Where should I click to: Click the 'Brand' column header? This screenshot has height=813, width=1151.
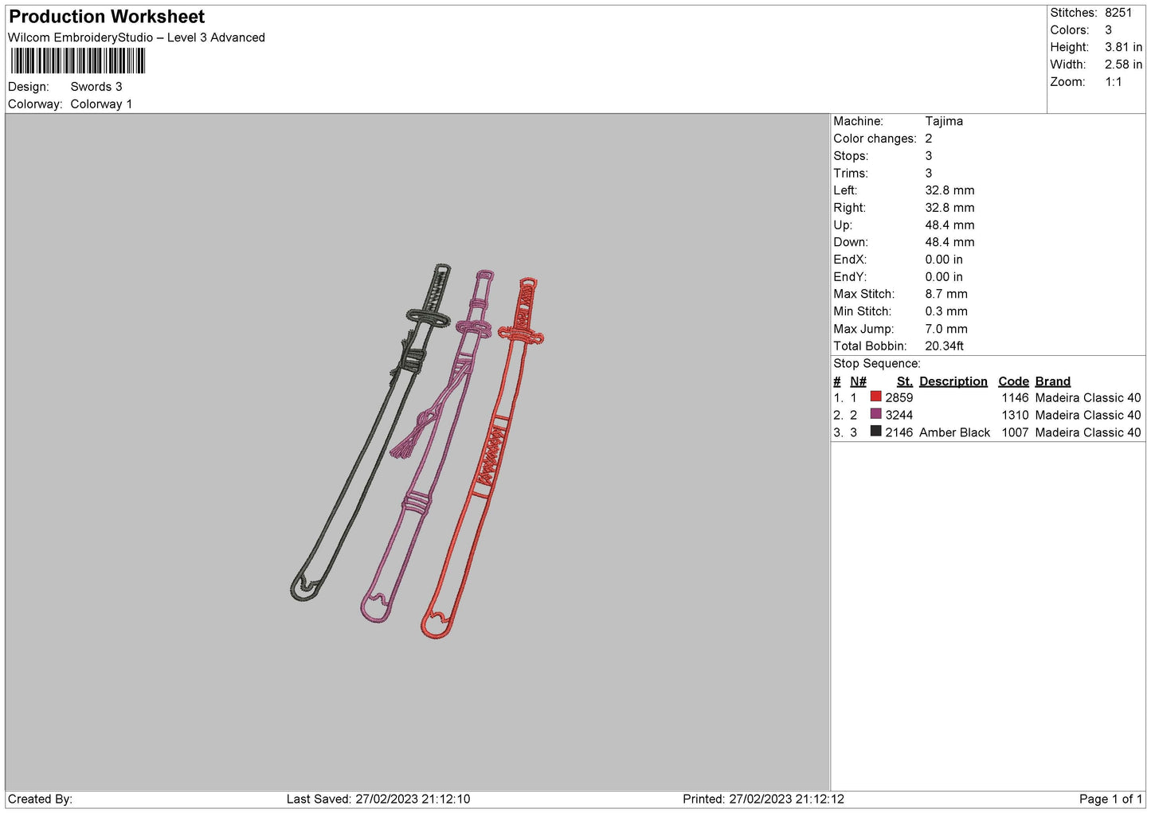tap(1052, 381)
